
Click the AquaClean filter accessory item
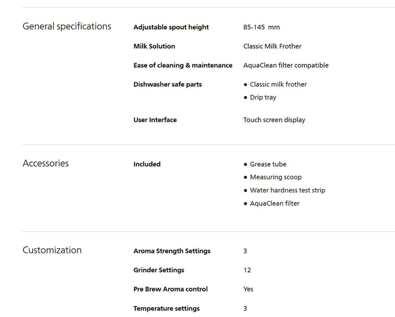coord(272,204)
